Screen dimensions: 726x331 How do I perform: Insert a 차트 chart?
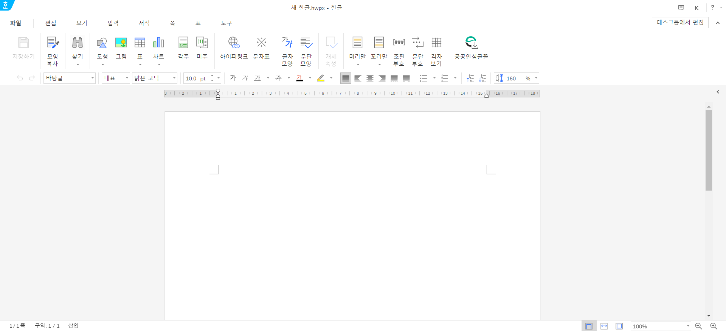tap(158, 43)
